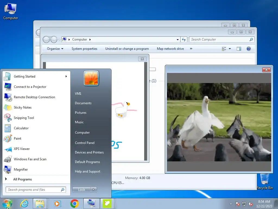Click the user account picture
The height and width of the screenshot is (209, 278).
point(91,78)
